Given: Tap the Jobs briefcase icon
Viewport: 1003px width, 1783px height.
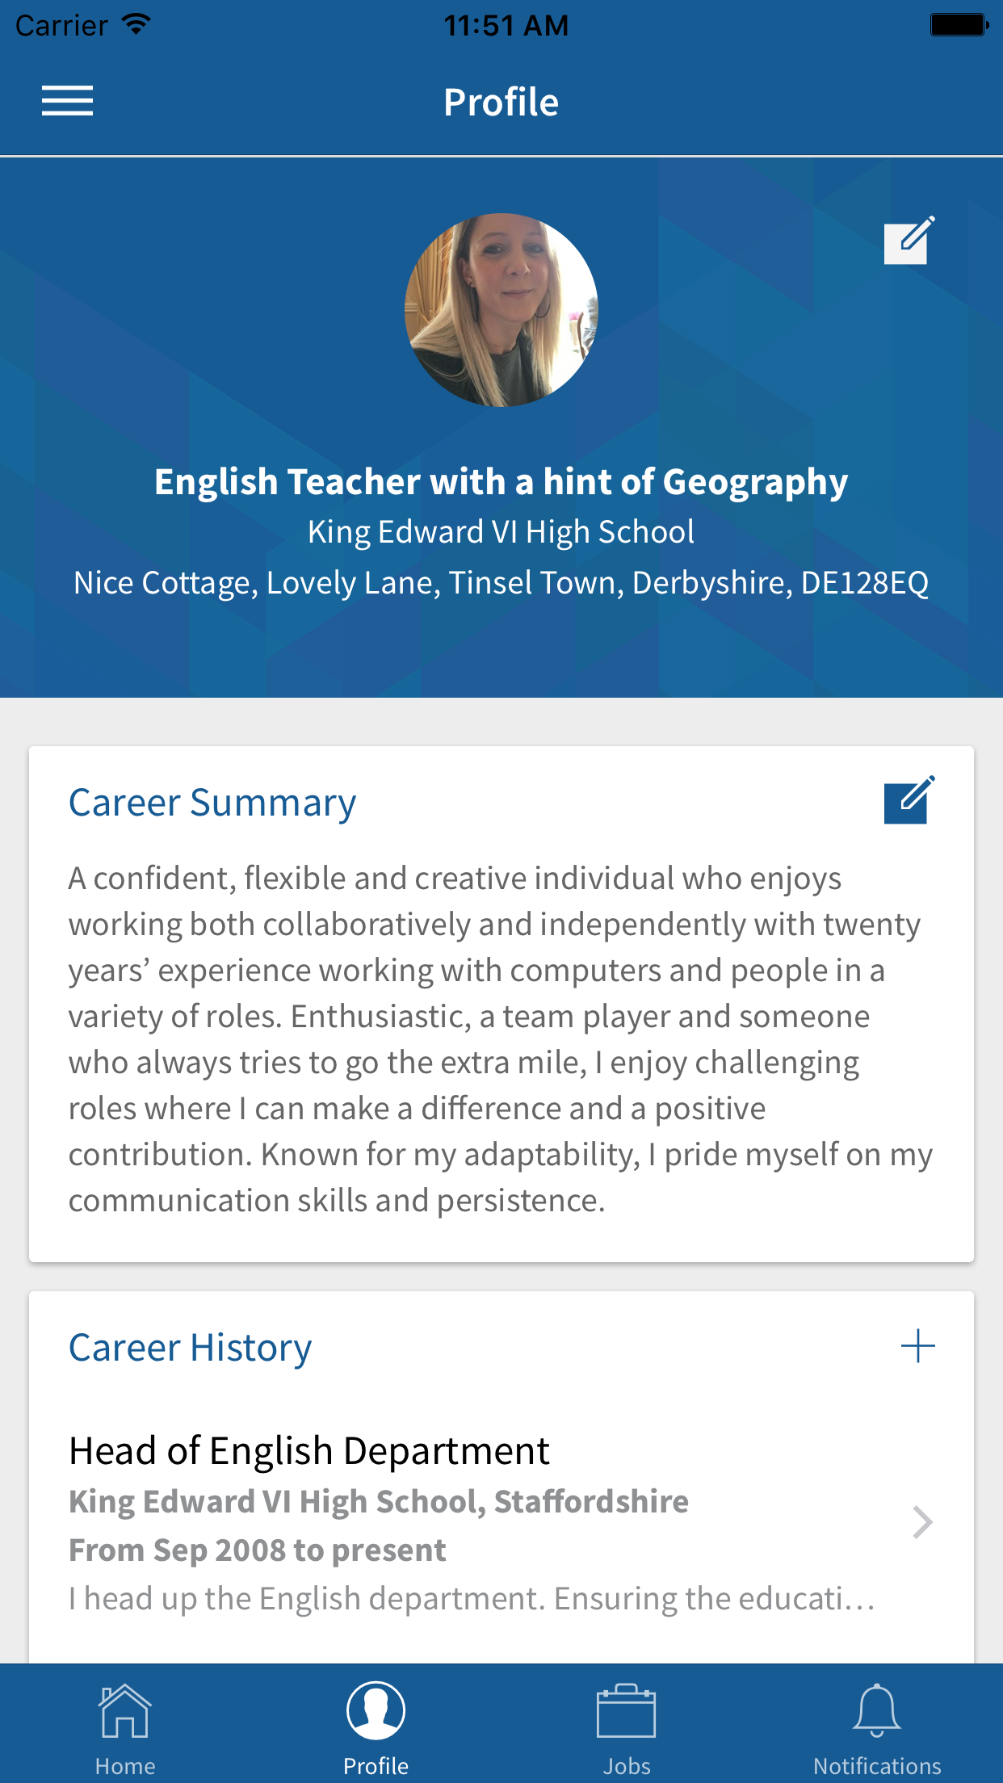Looking at the screenshot, I should coord(626,1710).
